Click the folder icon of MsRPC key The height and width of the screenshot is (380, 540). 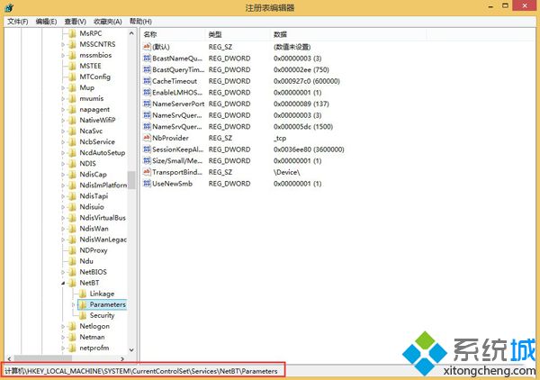(72, 33)
